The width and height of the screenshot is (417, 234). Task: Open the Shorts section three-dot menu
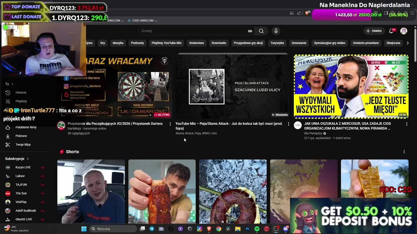click(x=404, y=152)
